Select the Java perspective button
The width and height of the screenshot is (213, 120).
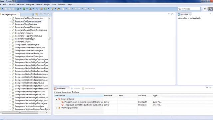pyautogui.click(x=211, y=9)
